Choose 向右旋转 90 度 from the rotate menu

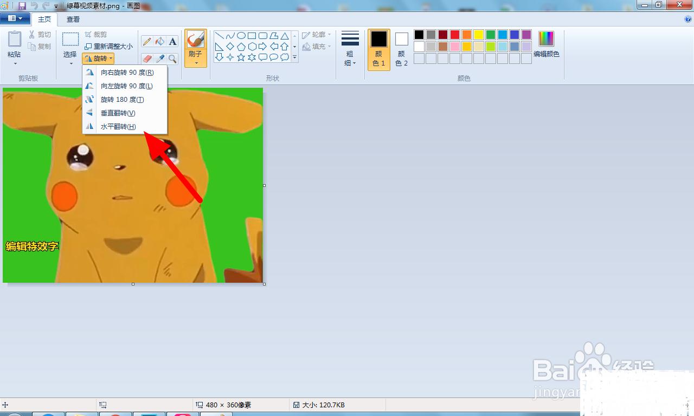pos(127,73)
